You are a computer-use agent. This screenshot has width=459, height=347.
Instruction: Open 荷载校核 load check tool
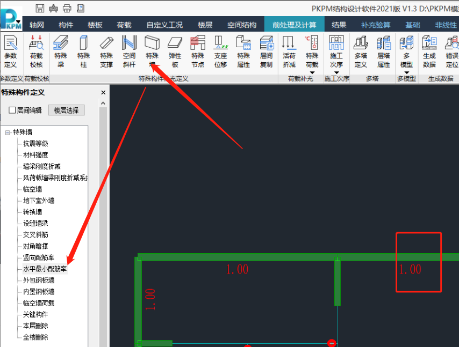pyautogui.click(x=37, y=51)
